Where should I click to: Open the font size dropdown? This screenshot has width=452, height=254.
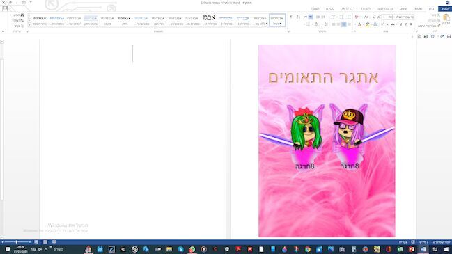coord(387,17)
